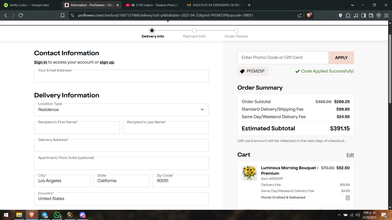
Task: Open the browser extensions puzzle icon
Action: click(348, 15)
